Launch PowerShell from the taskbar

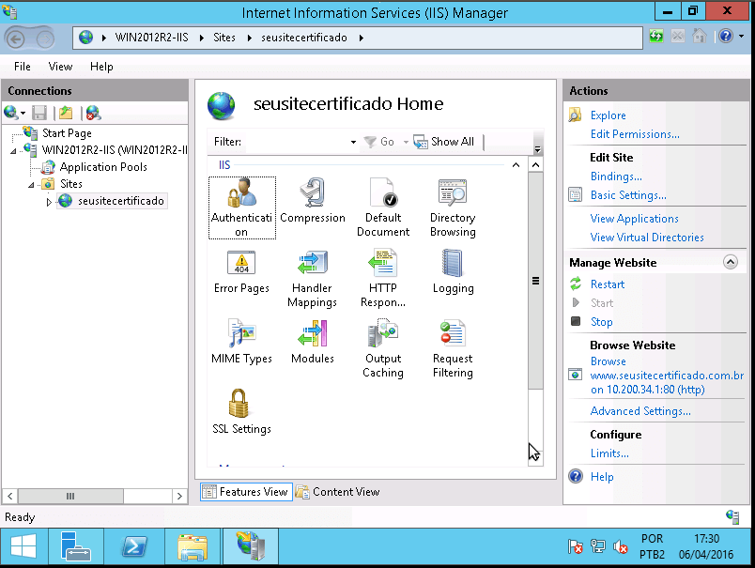[x=134, y=546]
